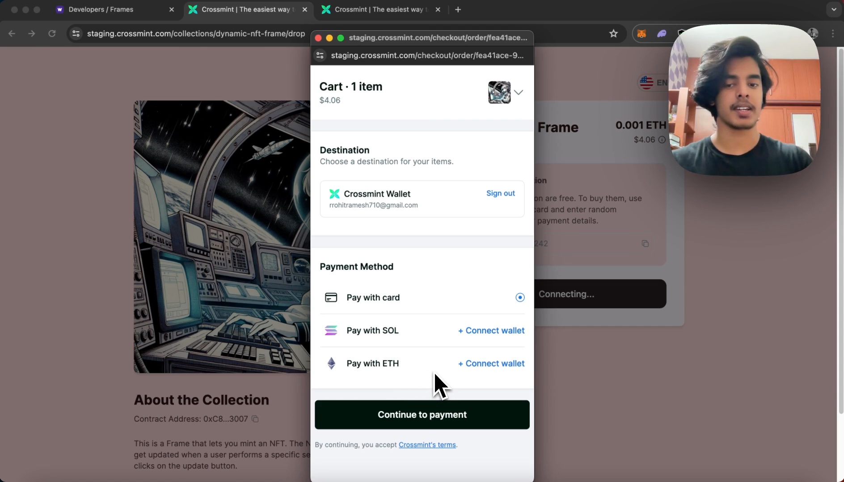844x482 pixels.
Task: Copy the contract address 0xC8...3007
Action: (255, 419)
